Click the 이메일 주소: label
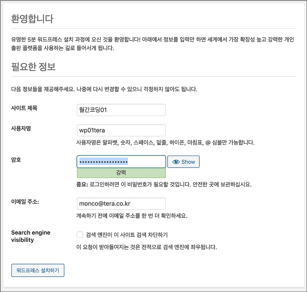This screenshot has width=307, height=292. coord(25,201)
